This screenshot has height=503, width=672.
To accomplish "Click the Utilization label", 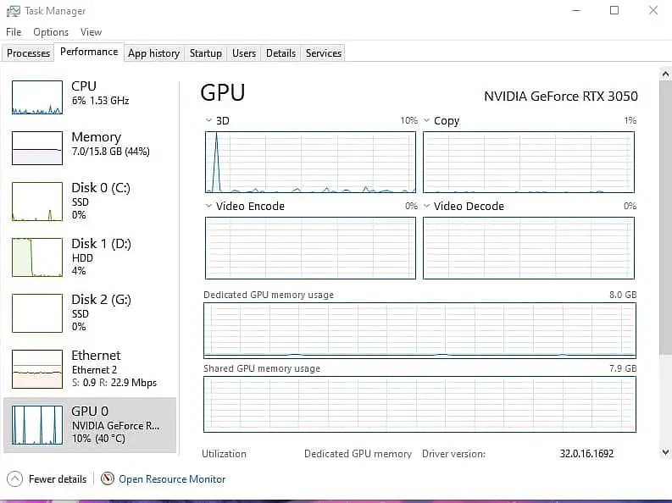I will (x=224, y=453).
